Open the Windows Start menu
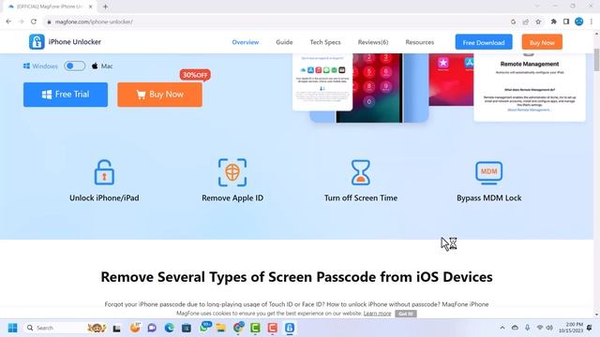 12,328
